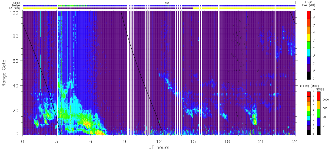The height and width of the screenshot is (153, 332).
Task: Click the red top segment of the TX FRQ colorbar
Action: click(309, 94)
